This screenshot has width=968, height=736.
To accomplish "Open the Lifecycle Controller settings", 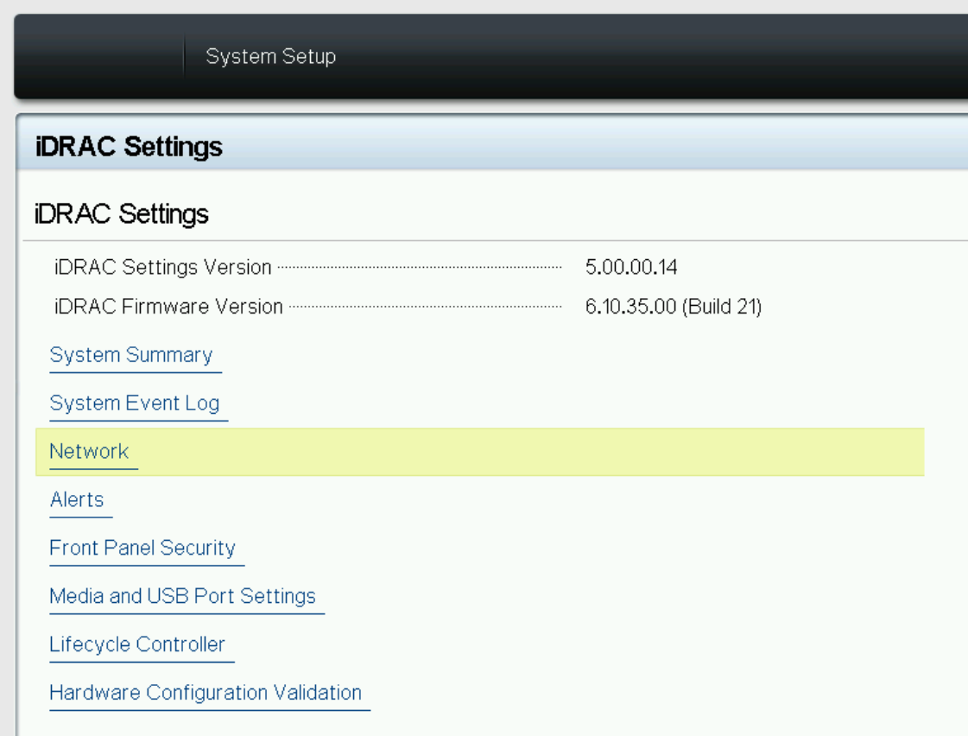I will (138, 645).
